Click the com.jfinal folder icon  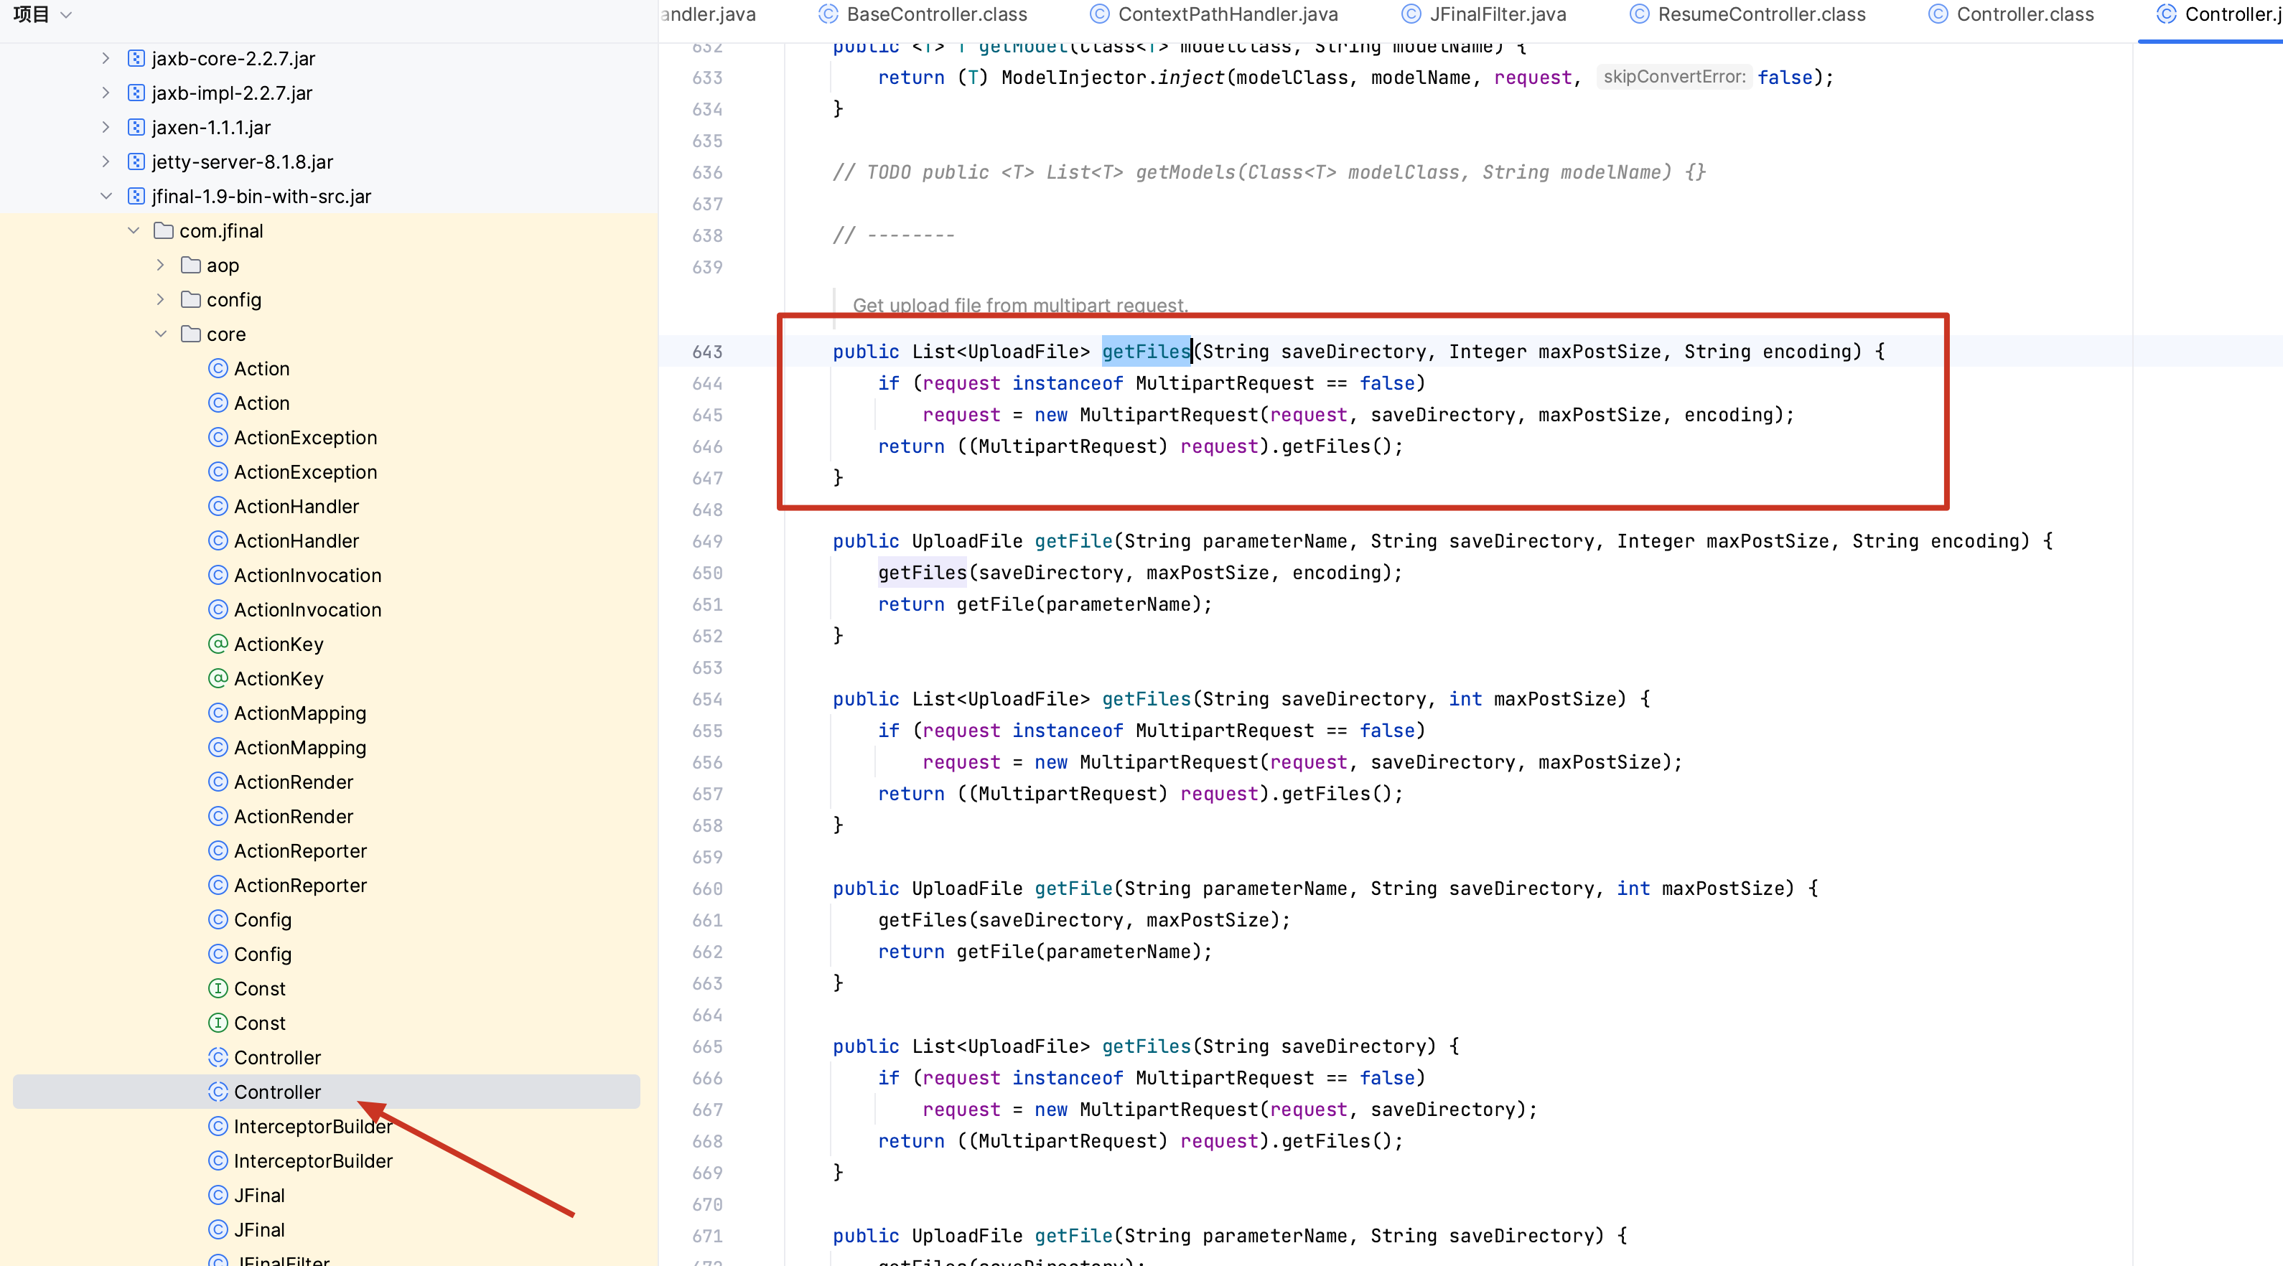(163, 231)
